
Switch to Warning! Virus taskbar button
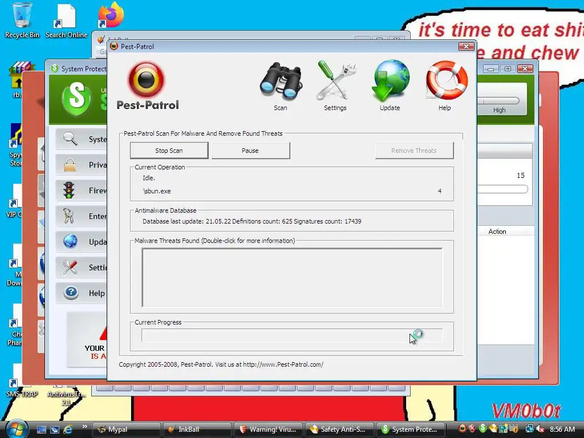[267, 429]
